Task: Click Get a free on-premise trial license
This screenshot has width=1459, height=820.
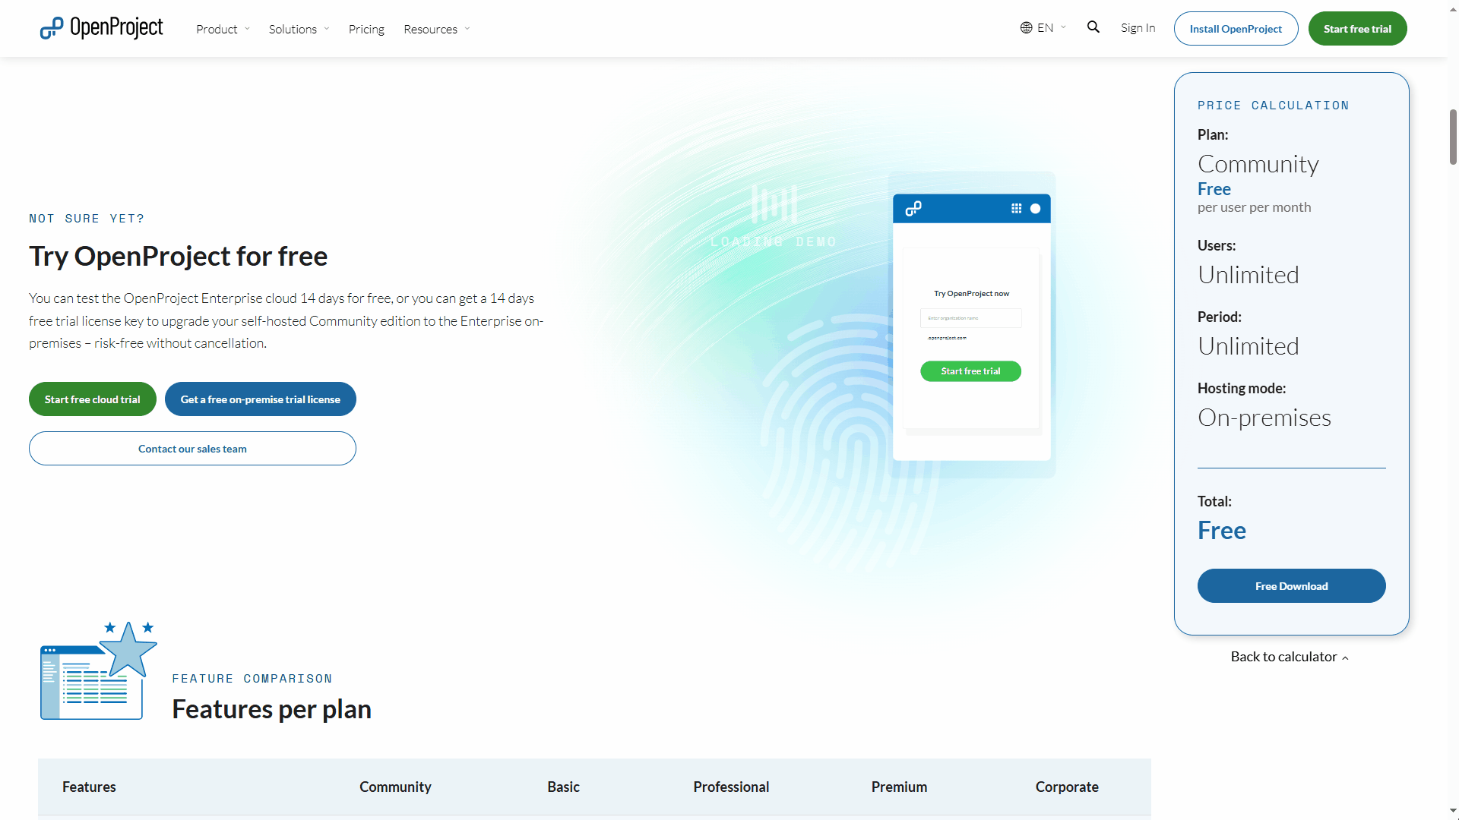Action: tap(261, 399)
